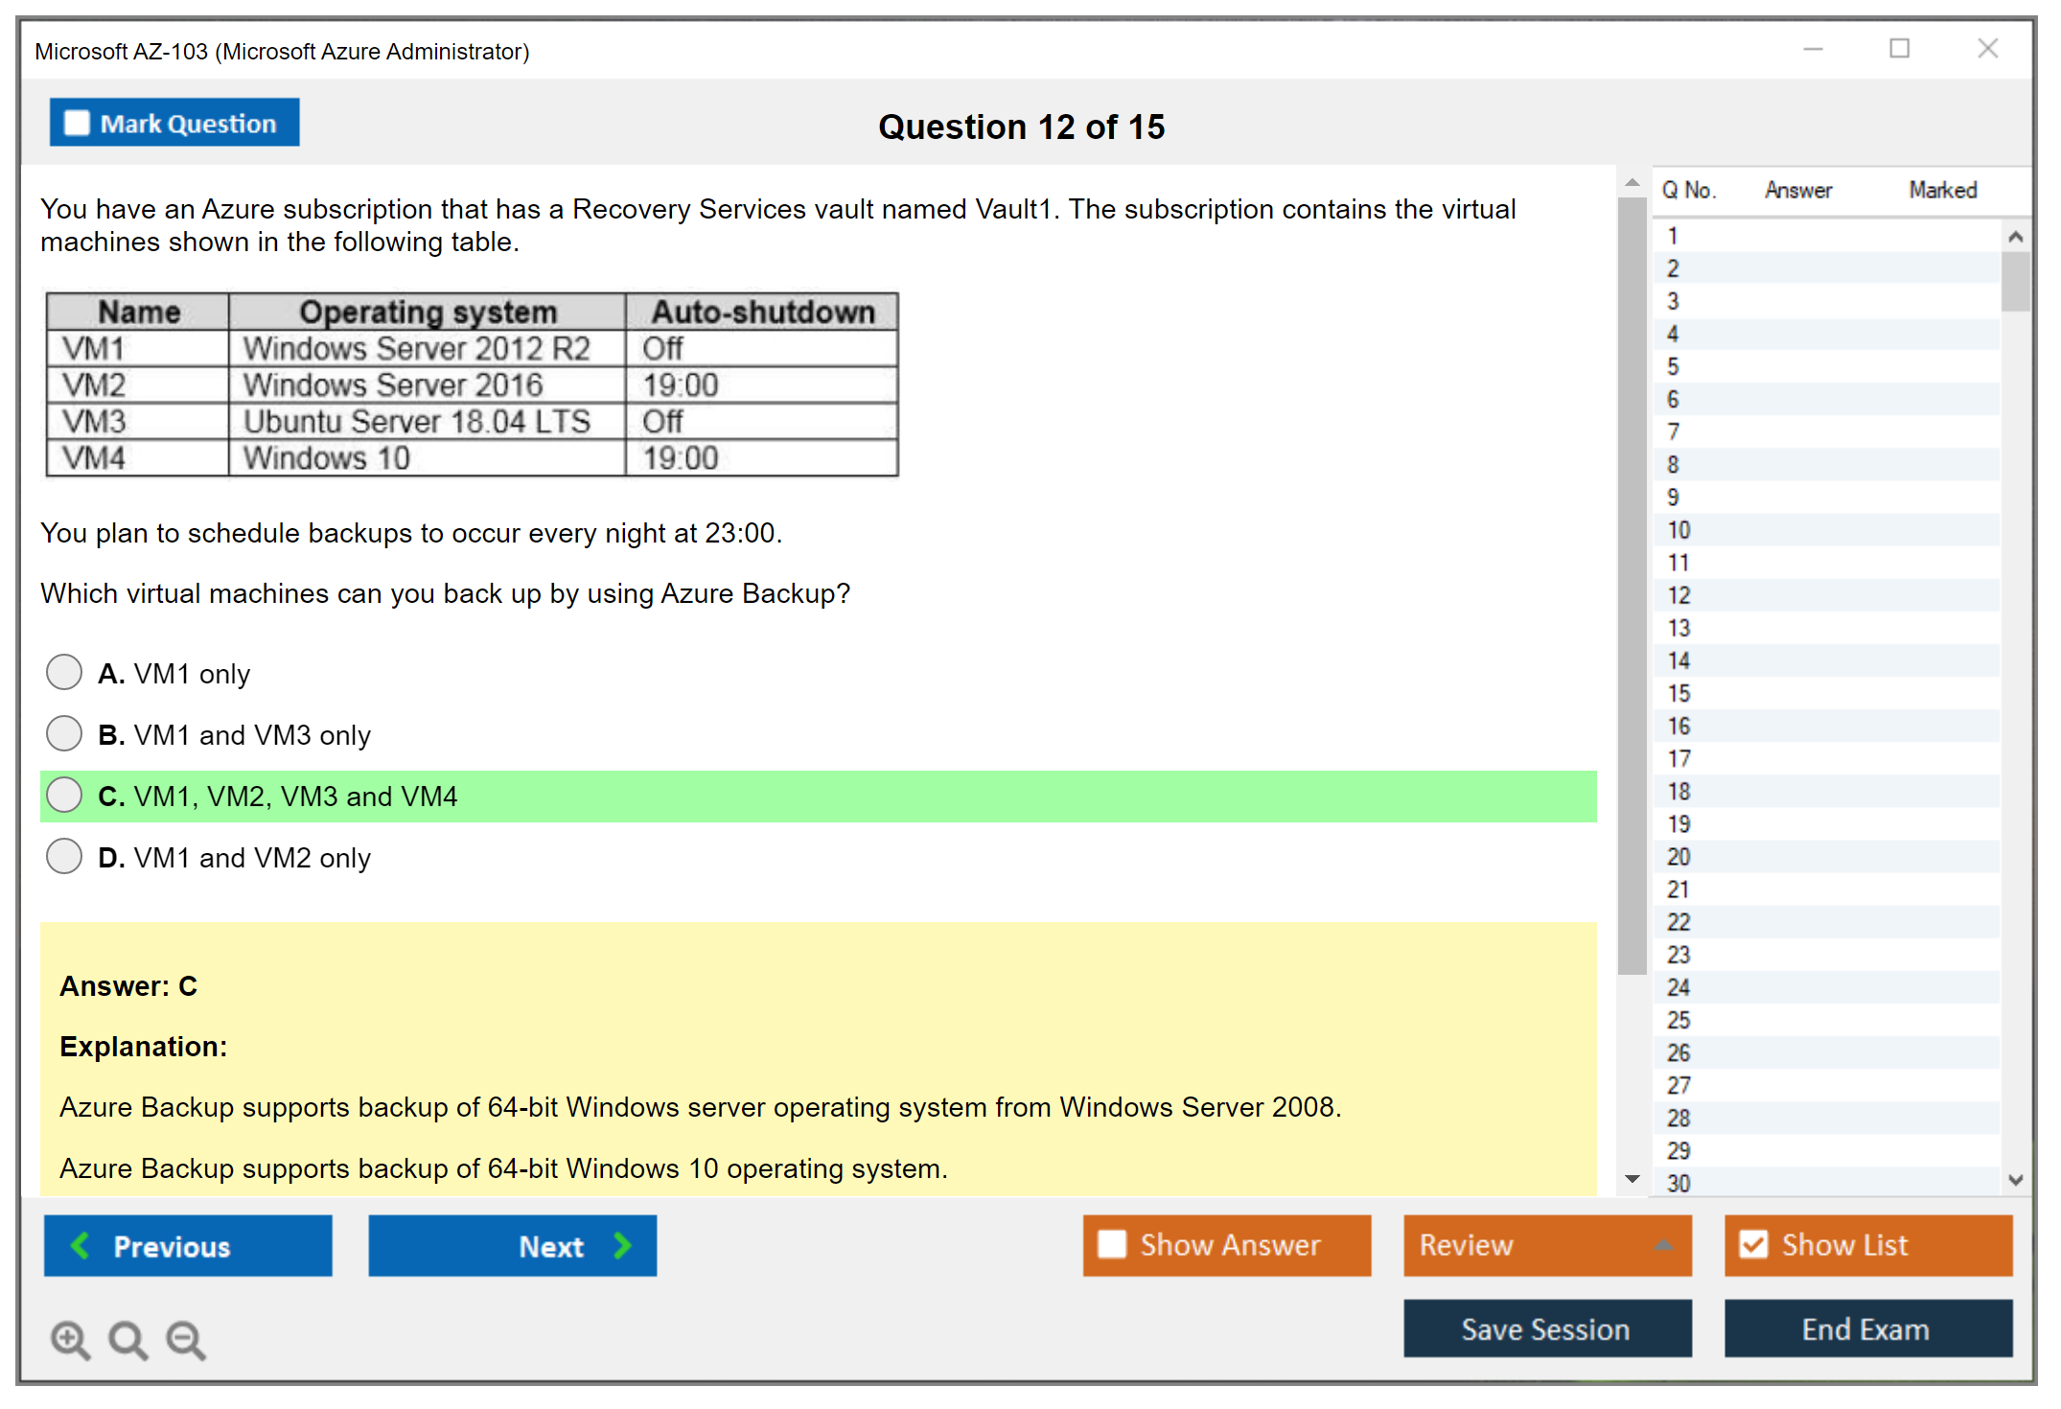This screenshot has width=2061, height=1409.
Task: Go to question 20 in the list
Action: pos(1679,857)
